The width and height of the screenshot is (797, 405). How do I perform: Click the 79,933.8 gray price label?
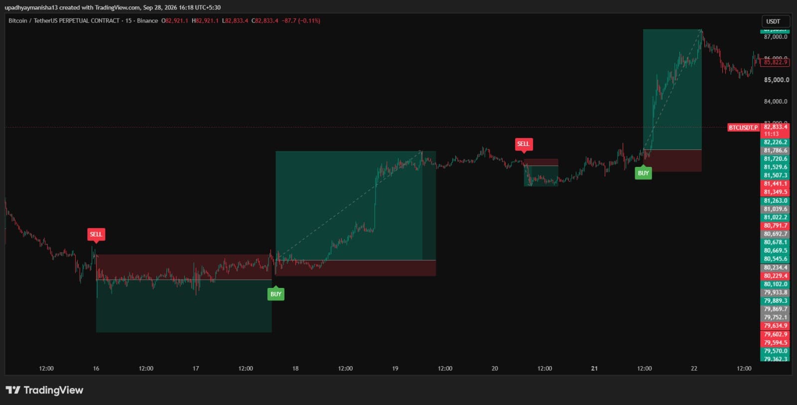[x=776, y=292]
